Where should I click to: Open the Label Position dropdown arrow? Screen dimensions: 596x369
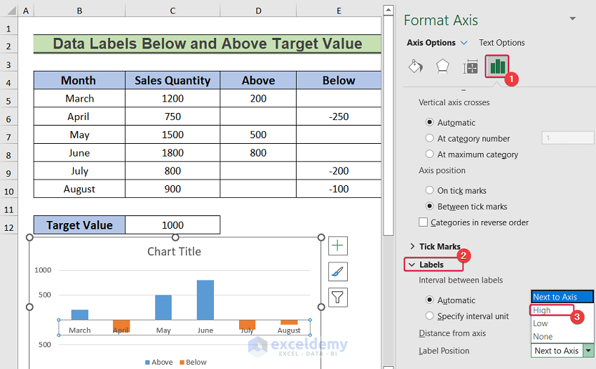pos(588,350)
